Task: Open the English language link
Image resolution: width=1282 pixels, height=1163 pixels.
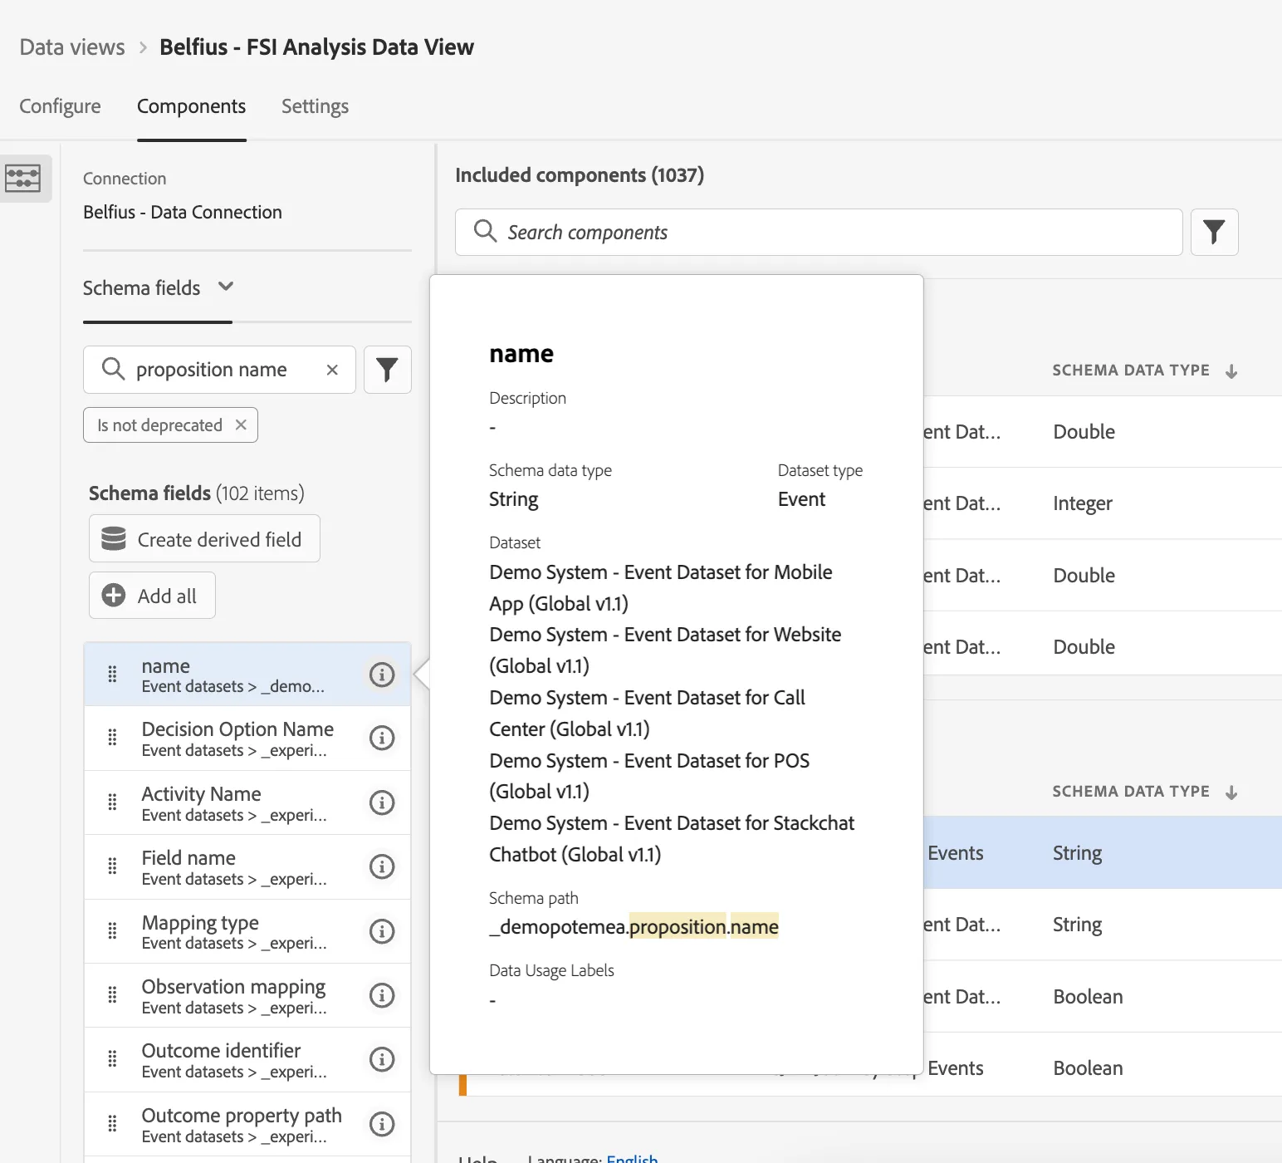Action: click(632, 1158)
